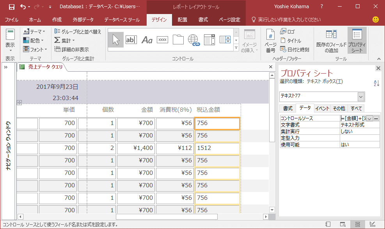Open the データベース ツール tab
This screenshot has width=385, height=229.
pyautogui.click(x=122, y=19)
